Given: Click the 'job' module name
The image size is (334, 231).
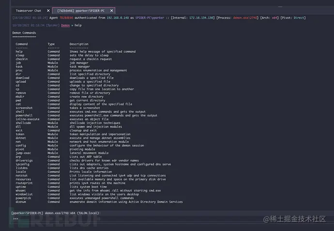Looking at the screenshot, I should pos(18,63).
